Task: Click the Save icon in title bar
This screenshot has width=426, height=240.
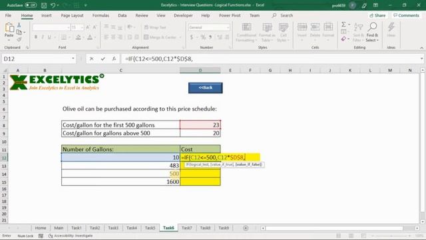Action: 44,5
